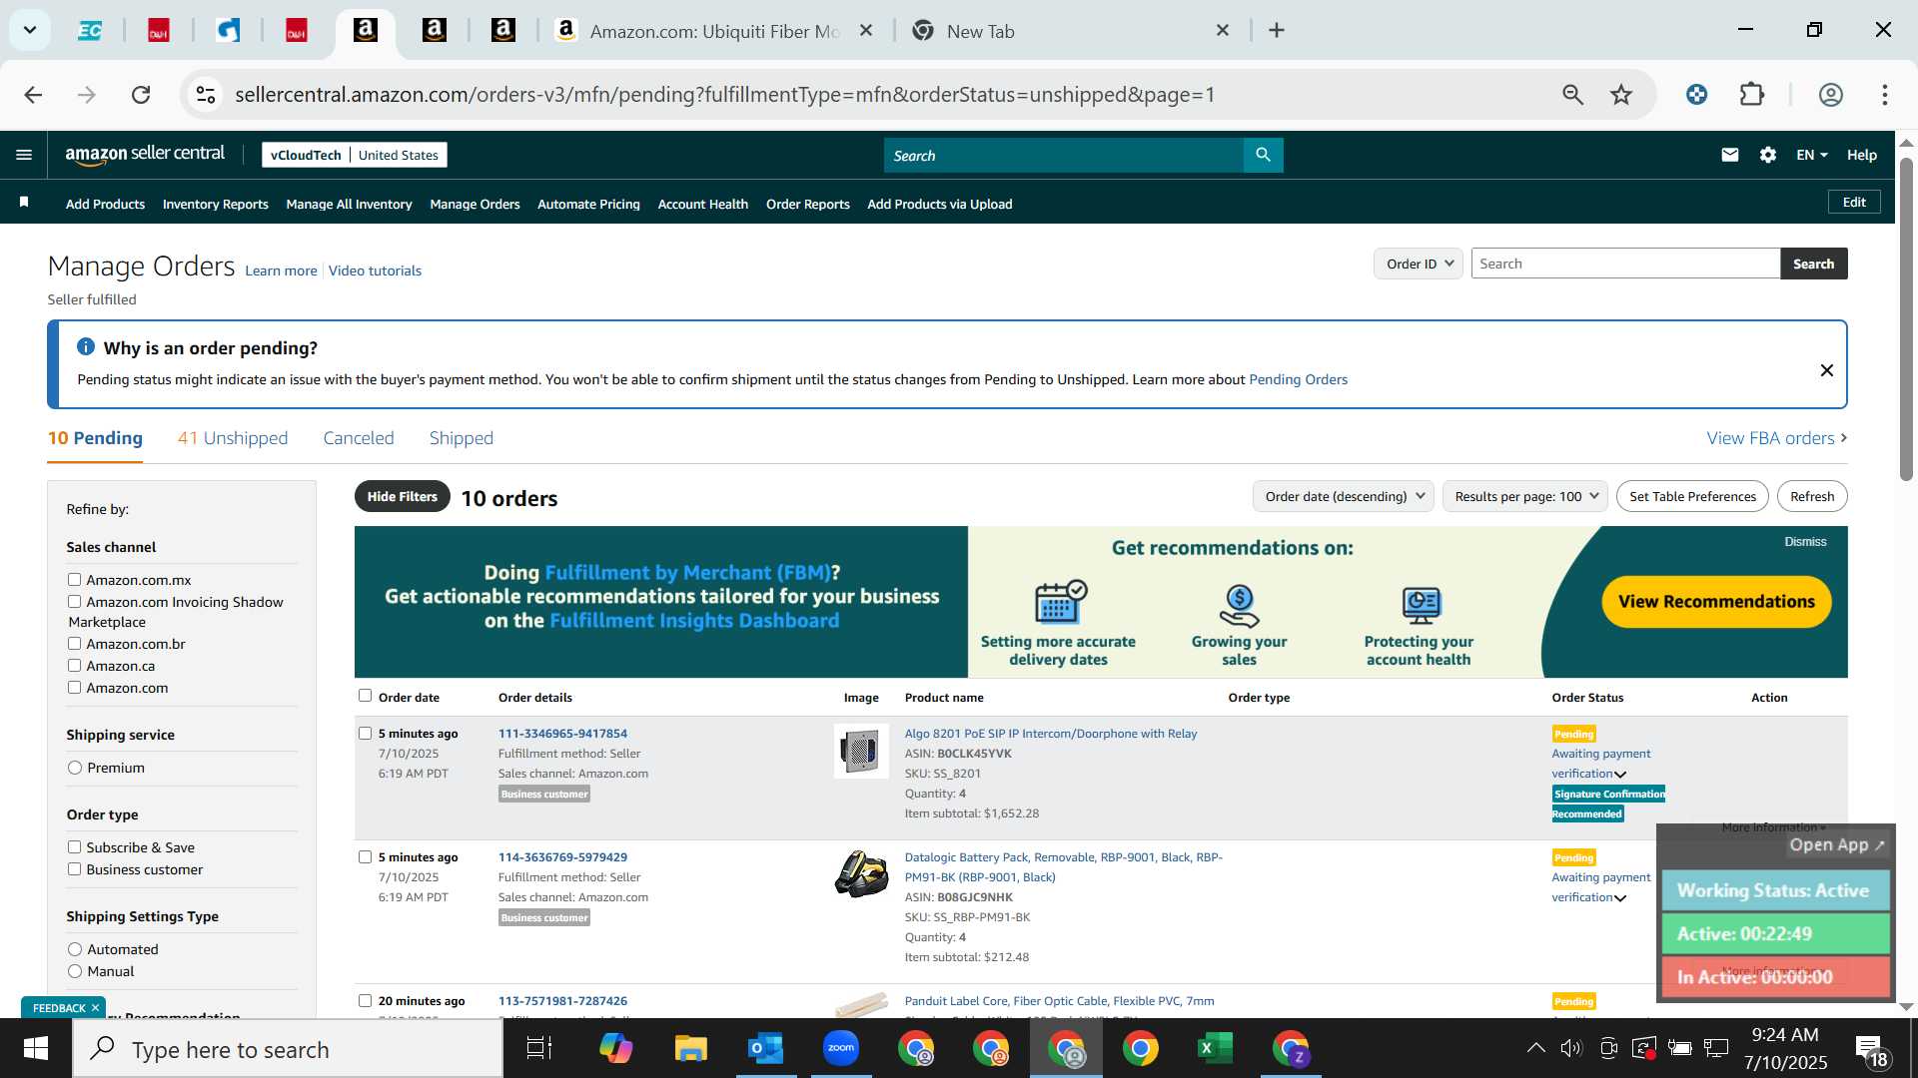Open Excel from the taskbar
Viewport: 1918px width, 1078px height.
[1216, 1049]
